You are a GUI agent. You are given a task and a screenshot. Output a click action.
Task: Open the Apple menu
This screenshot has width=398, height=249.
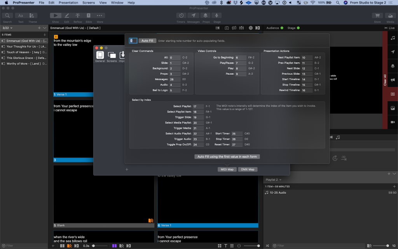(6, 3)
